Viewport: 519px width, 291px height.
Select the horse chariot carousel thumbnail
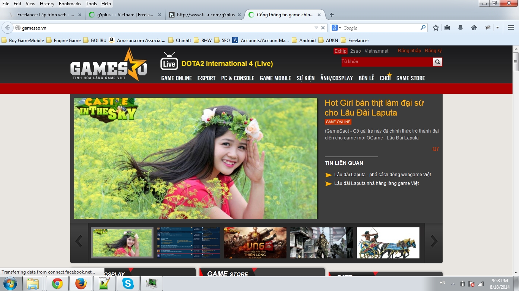pyautogui.click(x=388, y=243)
